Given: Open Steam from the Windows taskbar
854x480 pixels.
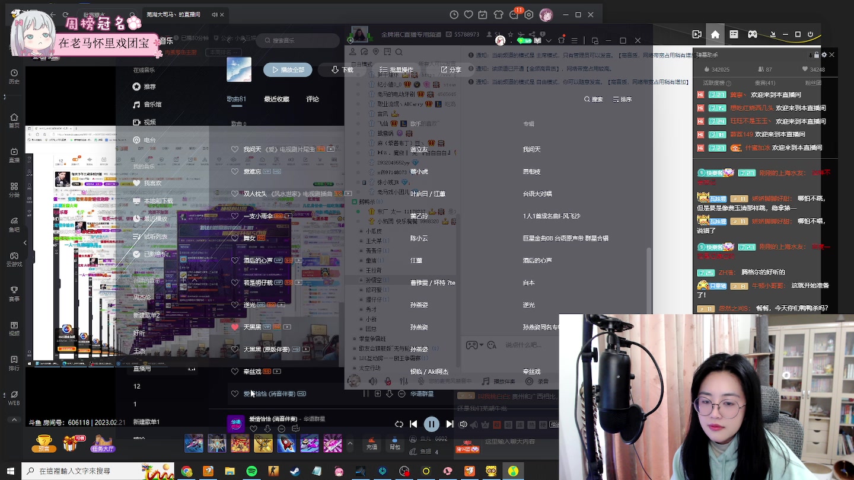Looking at the screenshot, I should (295, 471).
